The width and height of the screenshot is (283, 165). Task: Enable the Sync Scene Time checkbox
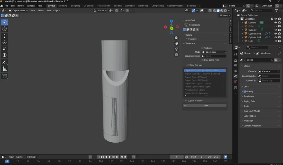203,60
